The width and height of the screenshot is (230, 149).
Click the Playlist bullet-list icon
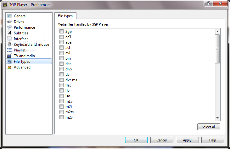click(9, 50)
